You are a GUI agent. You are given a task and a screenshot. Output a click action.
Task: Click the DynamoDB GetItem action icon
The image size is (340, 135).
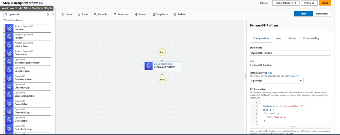9,28
